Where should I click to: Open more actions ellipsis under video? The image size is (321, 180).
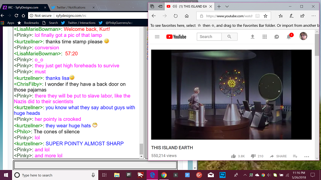coord(307,156)
